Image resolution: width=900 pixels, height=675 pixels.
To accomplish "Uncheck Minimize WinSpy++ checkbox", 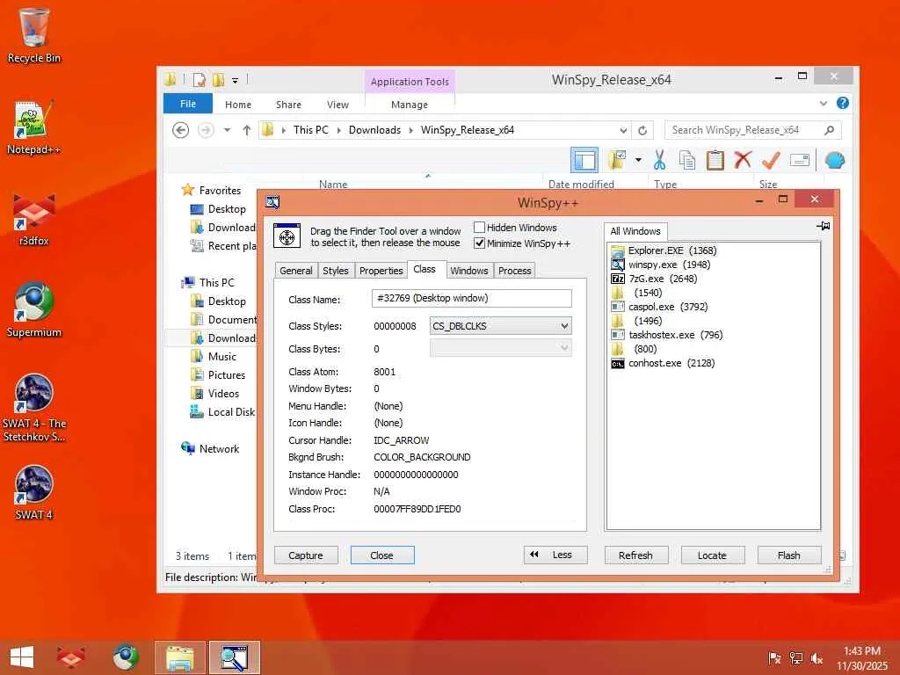I will coord(479,243).
